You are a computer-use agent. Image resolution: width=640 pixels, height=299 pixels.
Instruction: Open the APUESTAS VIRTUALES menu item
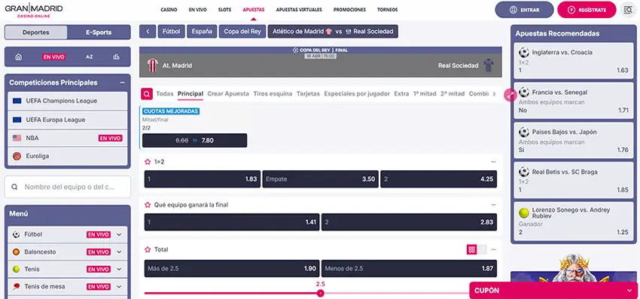click(299, 10)
